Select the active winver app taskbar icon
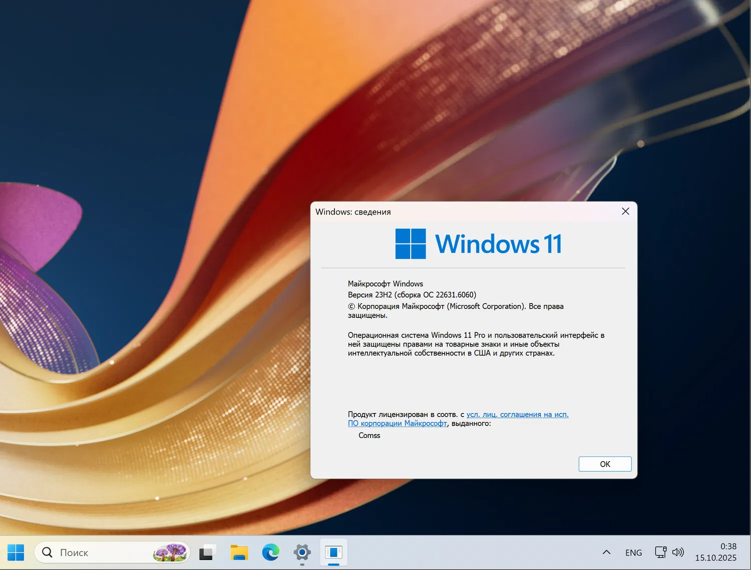This screenshot has height=570, width=751. 333,552
